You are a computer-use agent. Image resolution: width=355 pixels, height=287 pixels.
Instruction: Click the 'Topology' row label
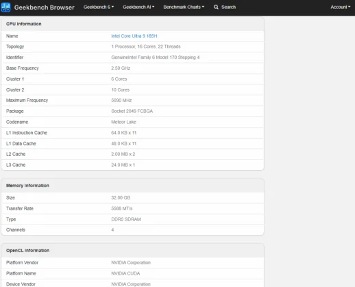click(15, 46)
